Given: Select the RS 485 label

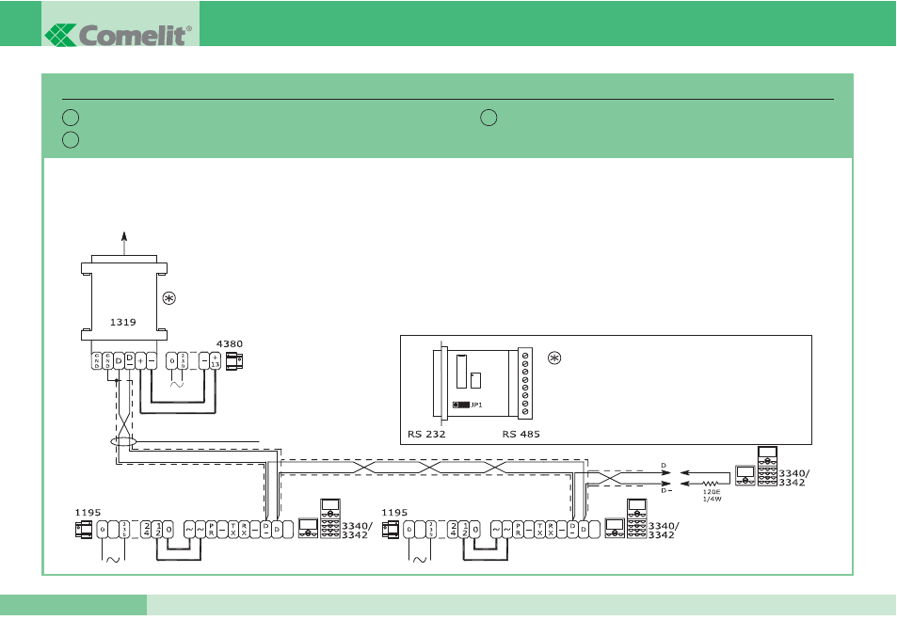Looking at the screenshot, I should (521, 434).
